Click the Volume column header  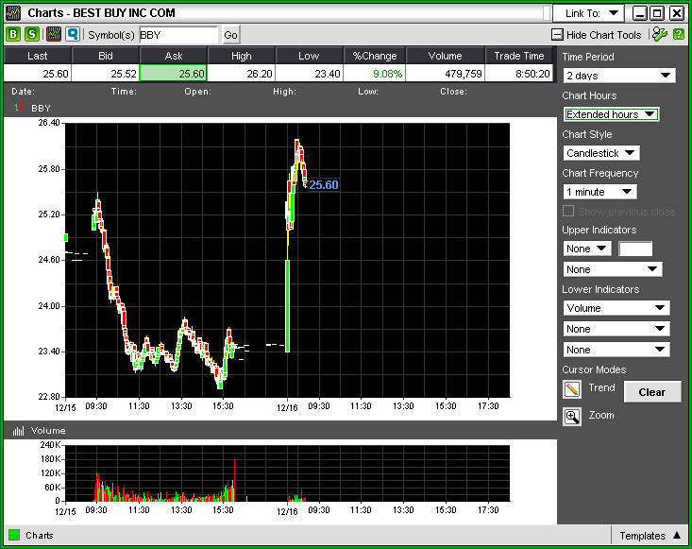tap(445, 56)
